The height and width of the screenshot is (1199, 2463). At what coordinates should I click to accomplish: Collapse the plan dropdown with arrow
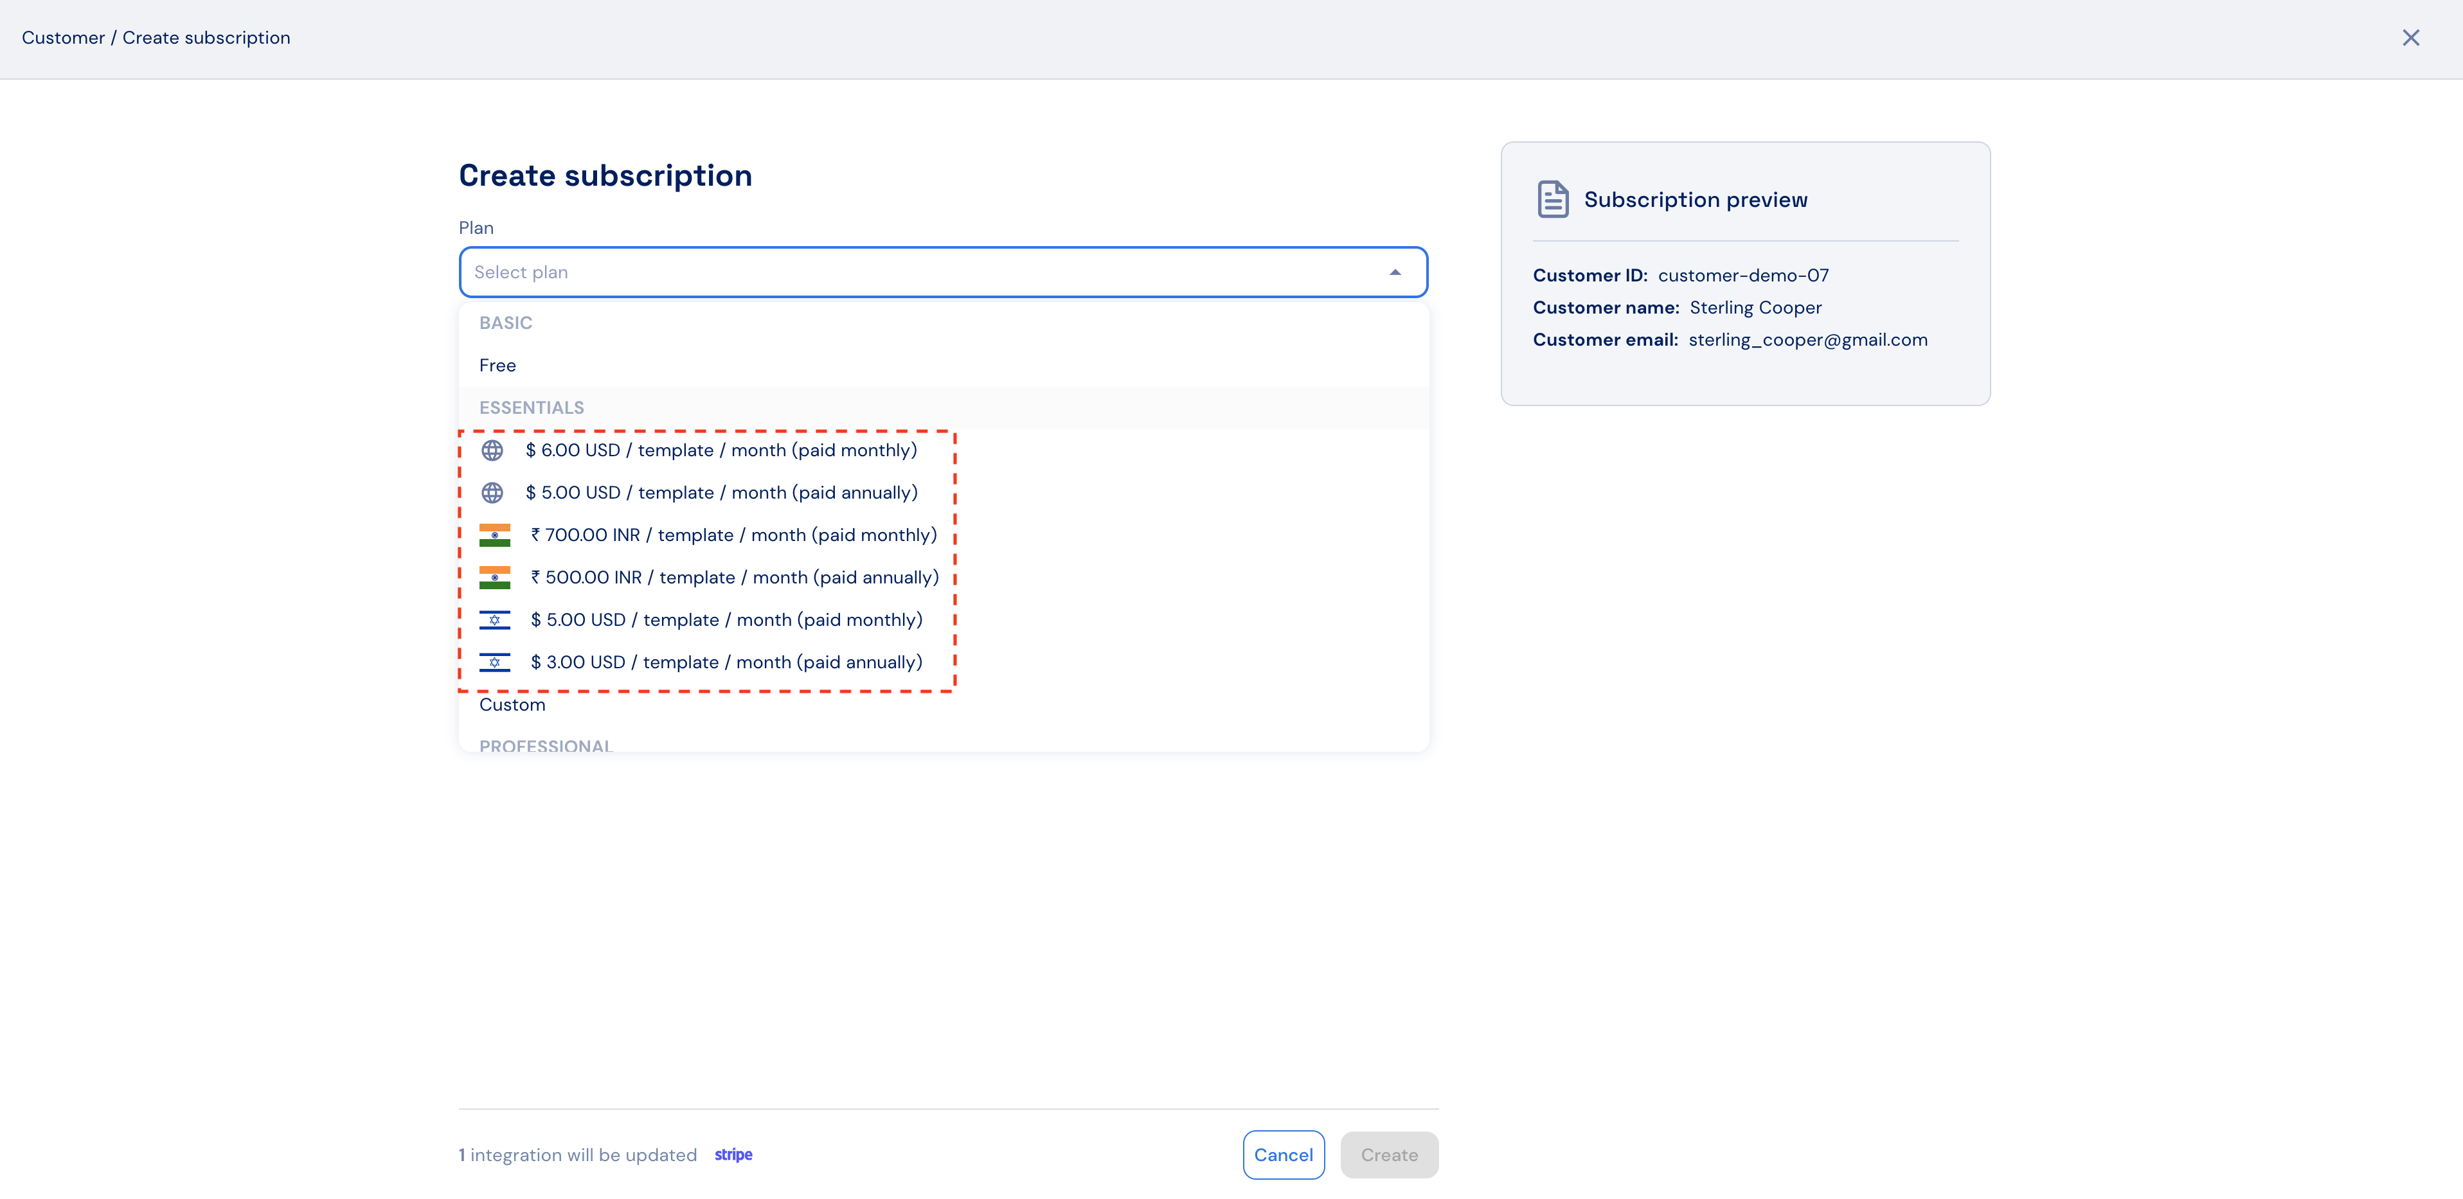point(1395,272)
